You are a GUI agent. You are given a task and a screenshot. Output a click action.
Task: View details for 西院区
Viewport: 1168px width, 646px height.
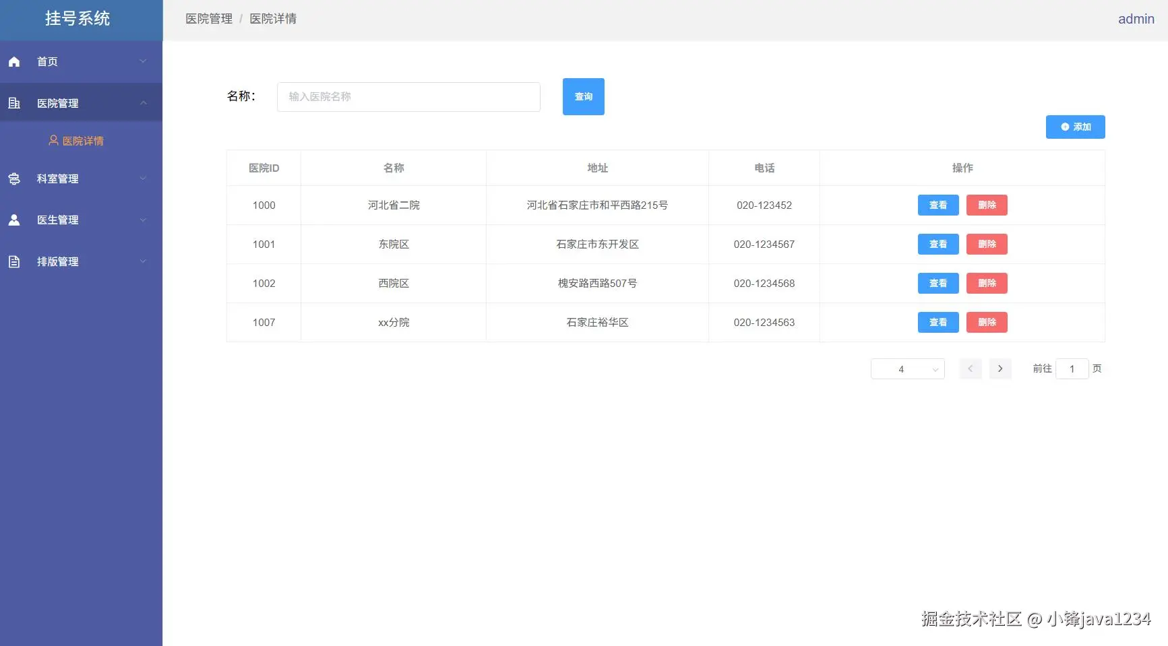[938, 284]
